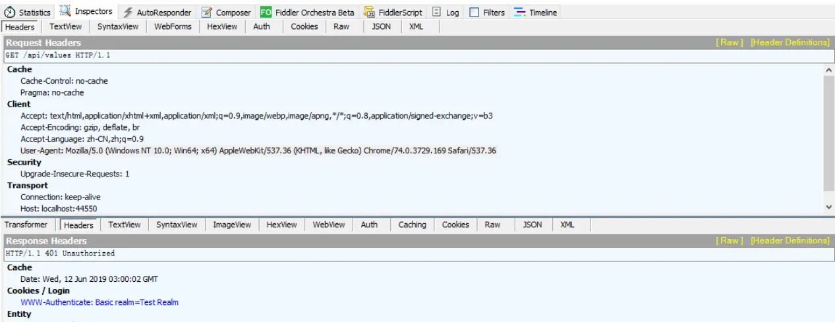Select the response Caching tab
Viewport: 835px width, 322px height.
click(x=413, y=225)
